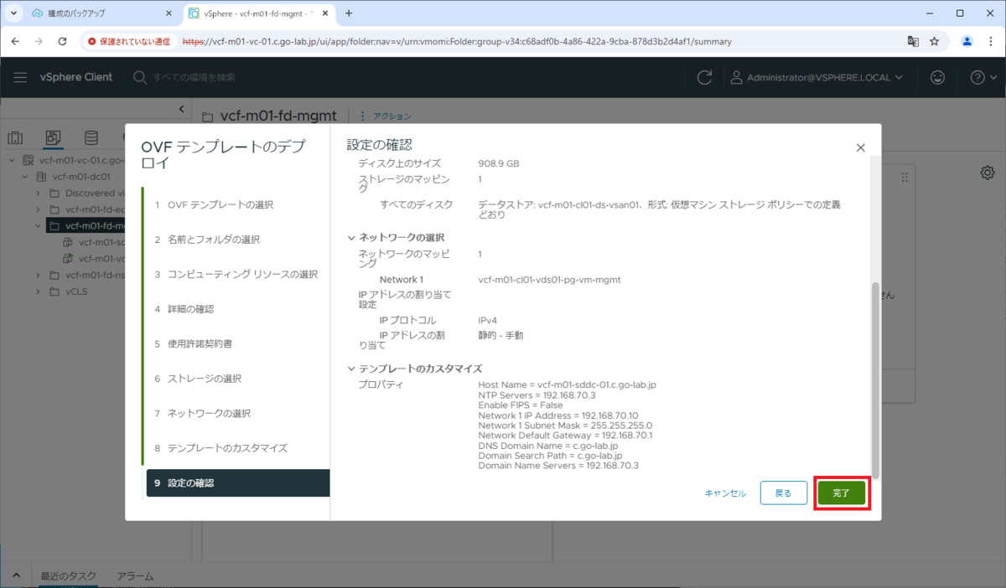
Task: Collapse the vcf-m01-fd-mgmt folder arrow
Action: [39, 226]
